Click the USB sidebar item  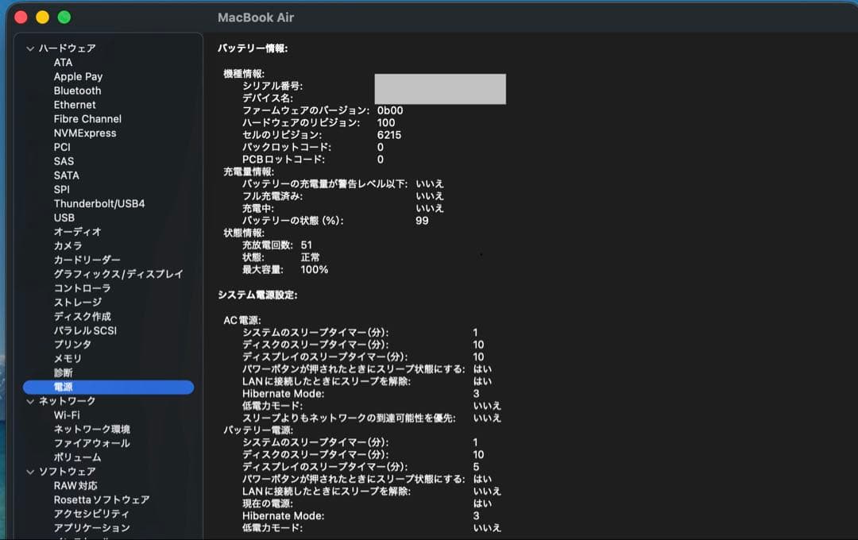[64, 218]
